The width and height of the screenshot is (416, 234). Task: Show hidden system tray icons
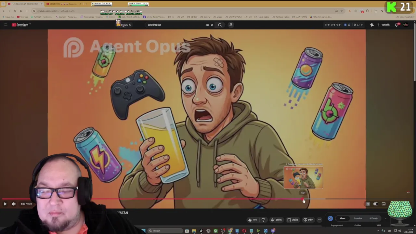pos(378,231)
